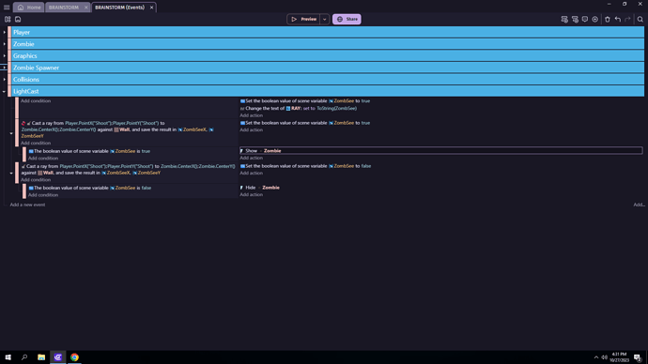Viewport: 648px width, 364px height.
Task: Switch to the BRAINSTORM scene tab
Action: coord(64,8)
